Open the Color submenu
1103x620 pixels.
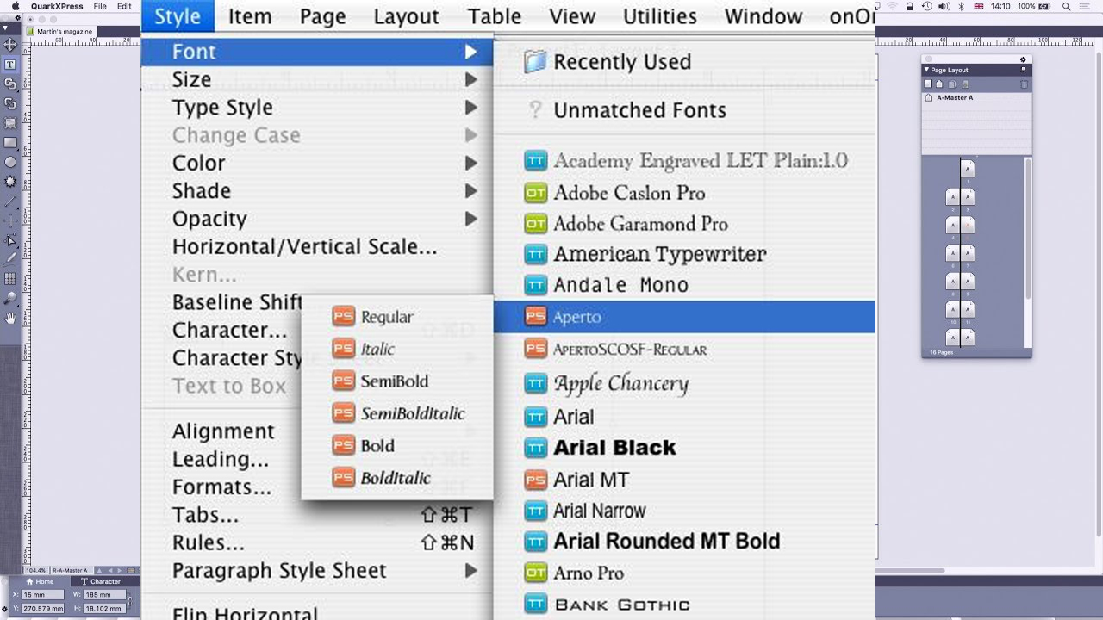pyautogui.click(x=316, y=163)
